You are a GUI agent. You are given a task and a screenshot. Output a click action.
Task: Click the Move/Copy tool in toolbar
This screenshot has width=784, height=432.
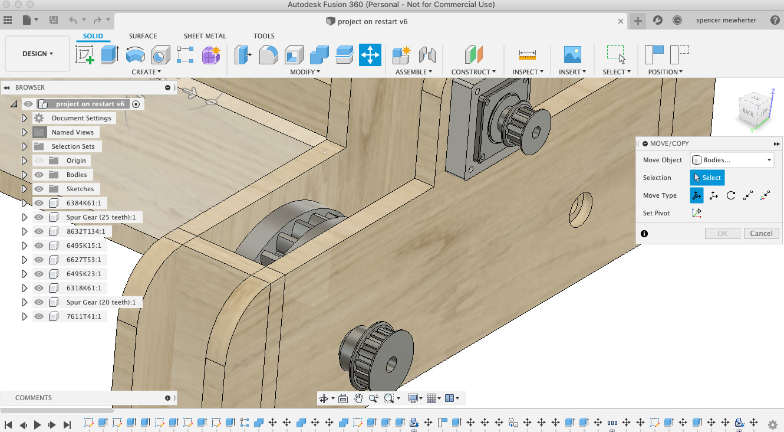tap(370, 55)
